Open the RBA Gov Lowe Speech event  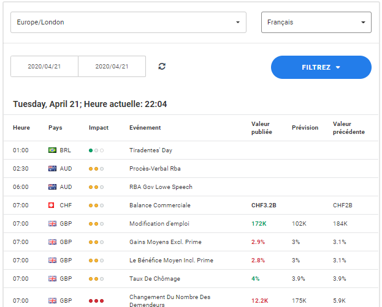coord(161,187)
